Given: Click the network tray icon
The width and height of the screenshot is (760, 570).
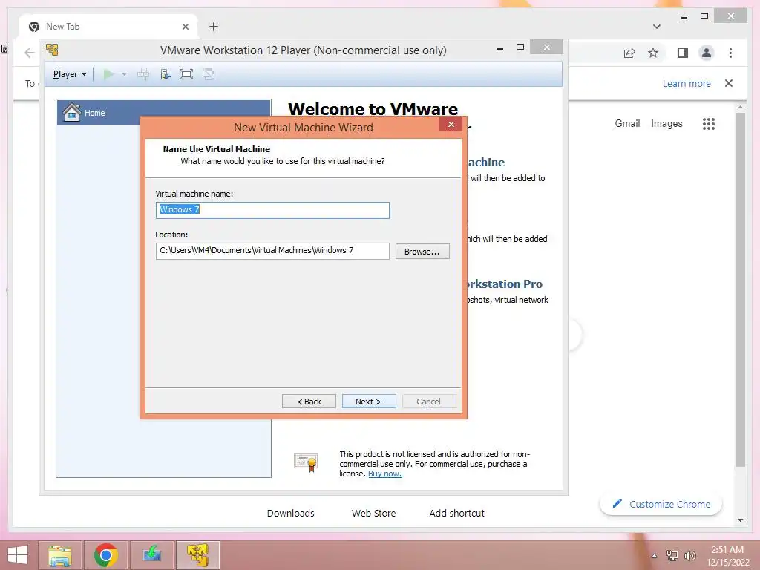Looking at the screenshot, I should click(672, 555).
